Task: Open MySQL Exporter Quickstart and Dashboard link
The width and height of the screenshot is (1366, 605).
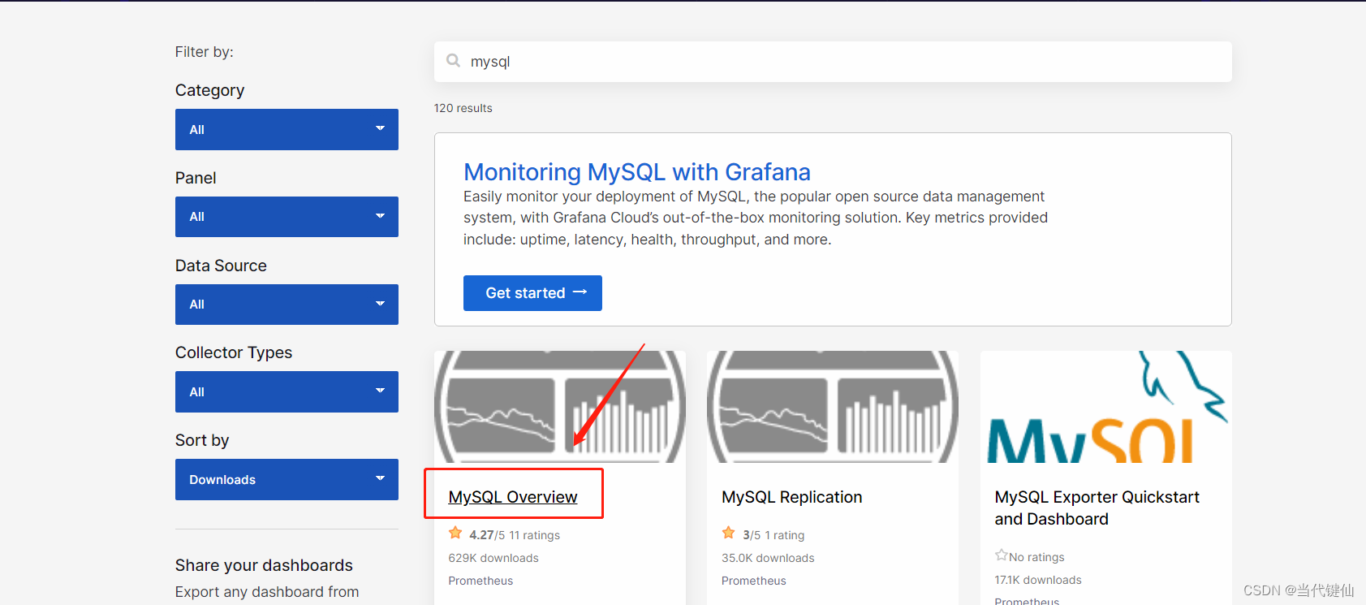Action: click(x=1097, y=508)
